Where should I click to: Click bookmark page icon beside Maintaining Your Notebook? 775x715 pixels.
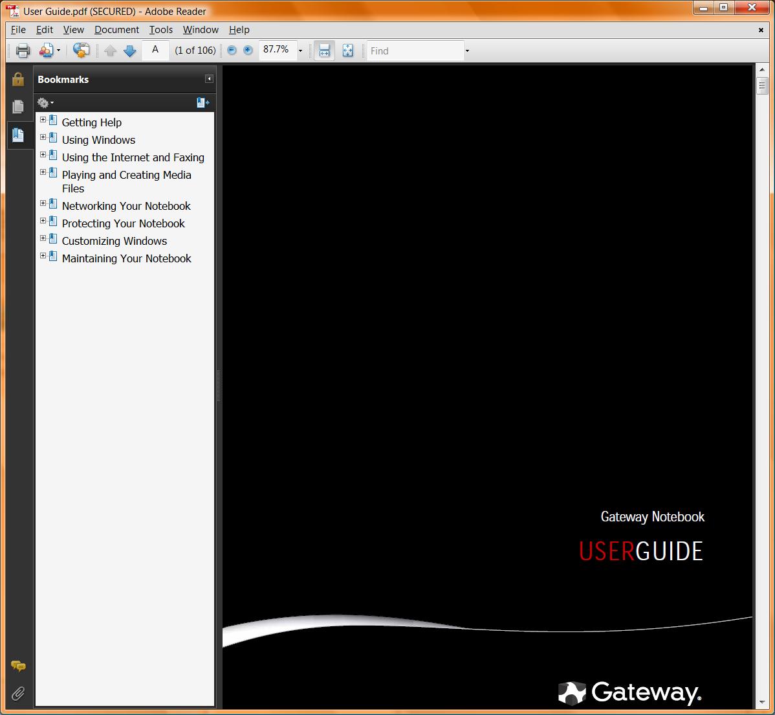[x=53, y=256]
